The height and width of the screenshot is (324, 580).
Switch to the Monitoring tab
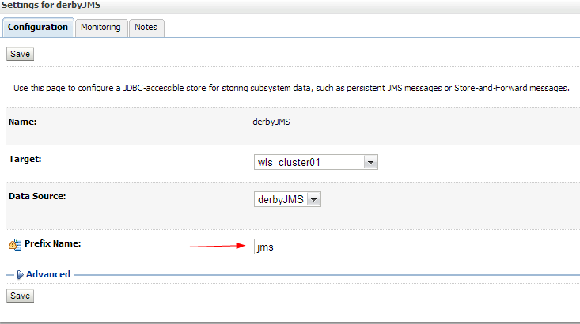(101, 28)
